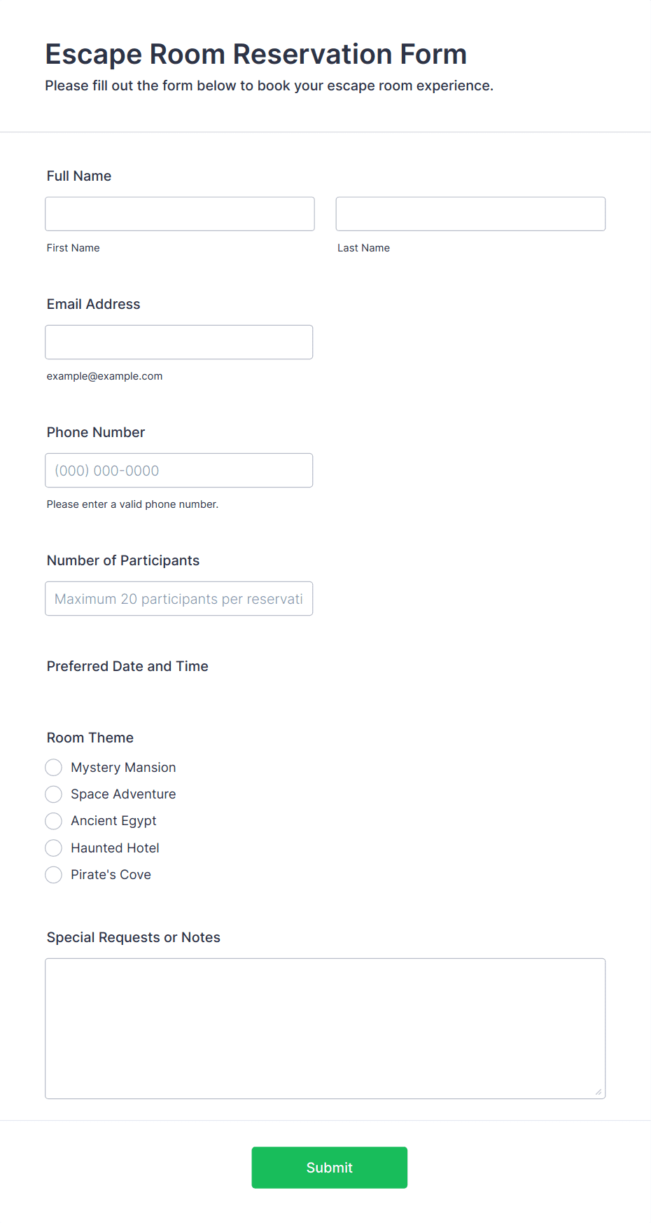Image resolution: width=651 pixels, height=1223 pixels.
Task: Click the Email Address label text
Action: click(94, 304)
